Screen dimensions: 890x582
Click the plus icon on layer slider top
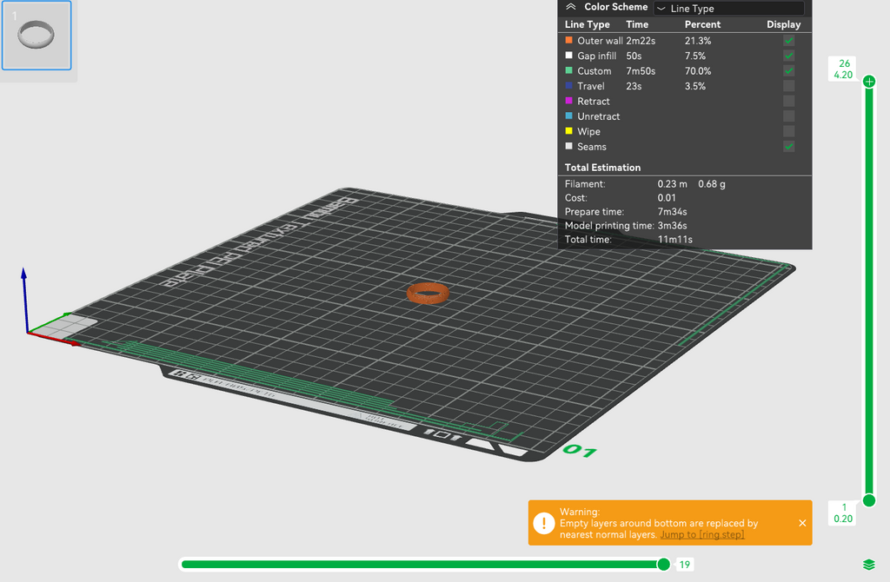(869, 82)
